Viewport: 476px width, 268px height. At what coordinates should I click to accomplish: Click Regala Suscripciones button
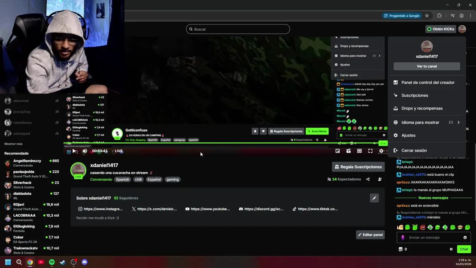[x=358, y=167]
